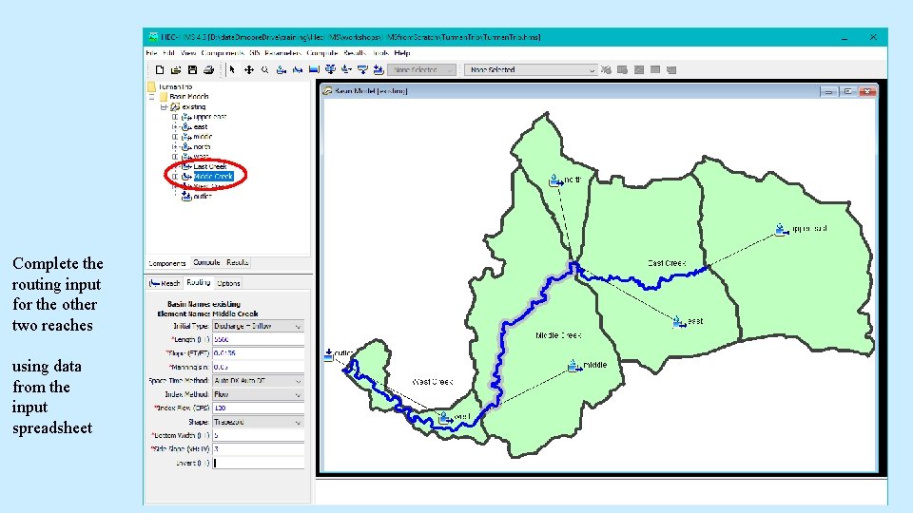Choose the subbasin creation tool
Image resolution: width=913 pixels, height=513 pixels.
(x=282, y=69)
